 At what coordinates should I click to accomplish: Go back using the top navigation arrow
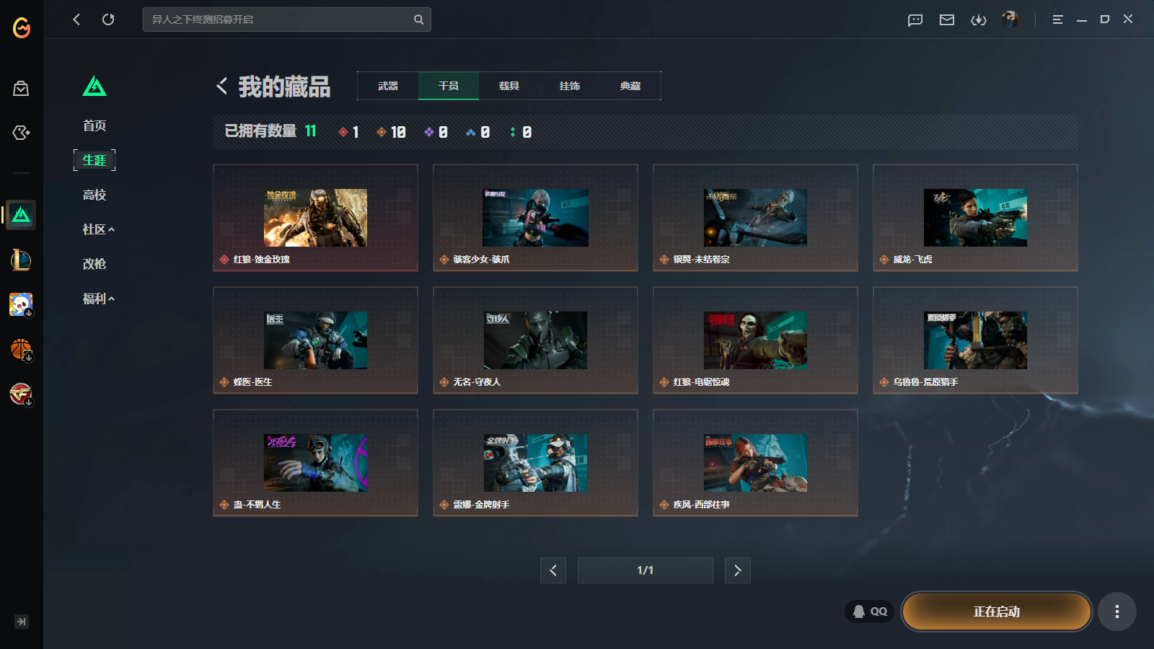coord(76,19)
